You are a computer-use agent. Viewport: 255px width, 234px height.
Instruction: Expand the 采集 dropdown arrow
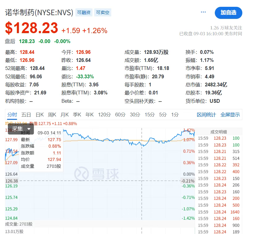pyautogui.click(x=29, y=129)
